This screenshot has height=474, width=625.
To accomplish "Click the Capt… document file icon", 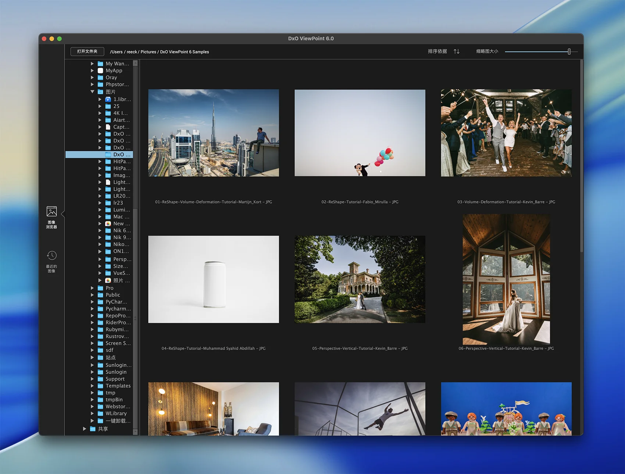I will 108,127.
